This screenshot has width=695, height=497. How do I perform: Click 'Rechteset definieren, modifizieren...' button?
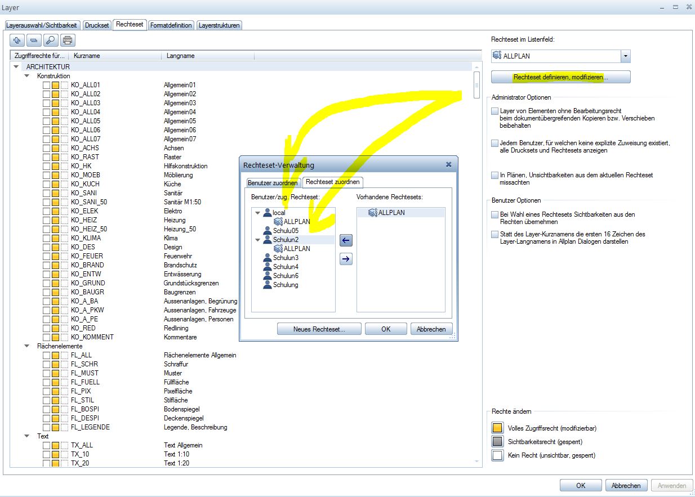tap(560, 77)
